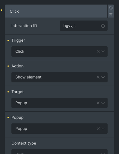The image size is (119, 154).
Task: Delete the Click interaction with trash icon
Action: (111, 14)
